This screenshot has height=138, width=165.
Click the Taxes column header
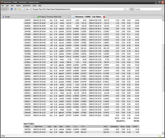[x=122, y=126]
